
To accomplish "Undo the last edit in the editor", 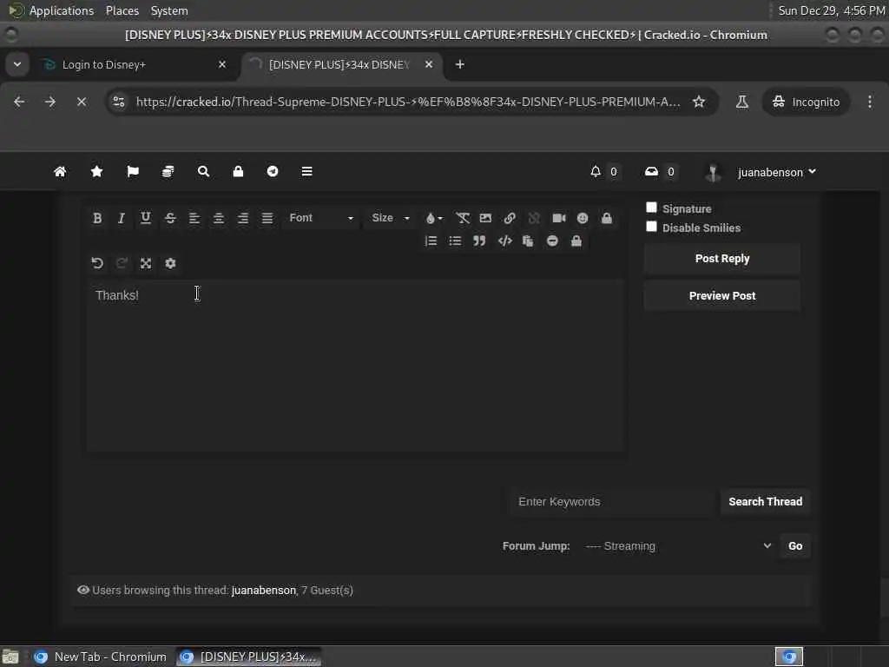I will coord(97,263).
